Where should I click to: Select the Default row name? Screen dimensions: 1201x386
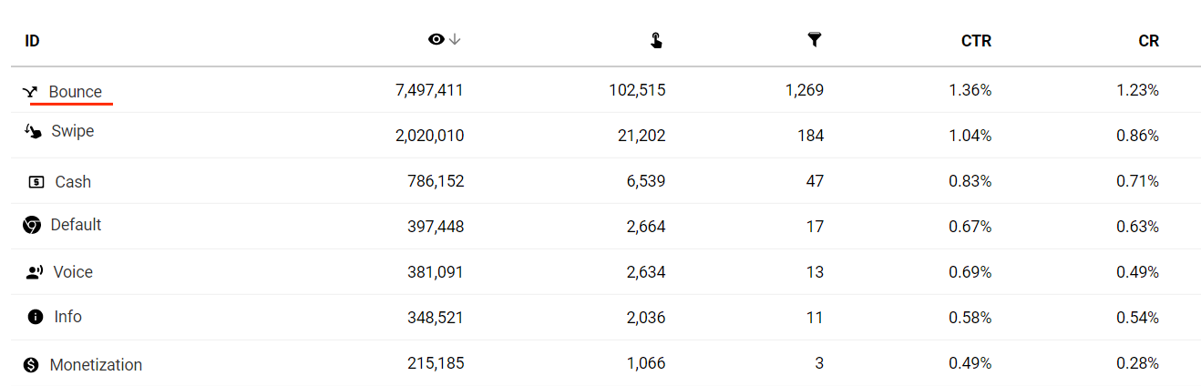click(x=77, y=225)
